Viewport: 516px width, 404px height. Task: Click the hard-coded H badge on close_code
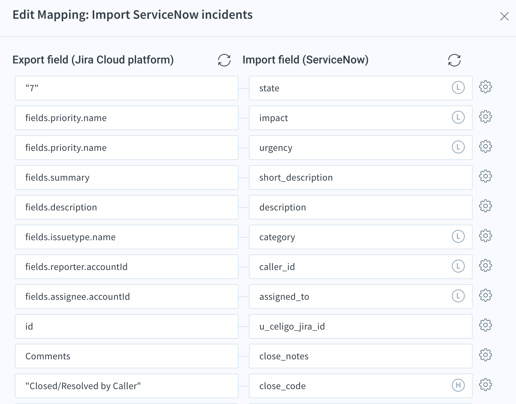click(458, 385)
